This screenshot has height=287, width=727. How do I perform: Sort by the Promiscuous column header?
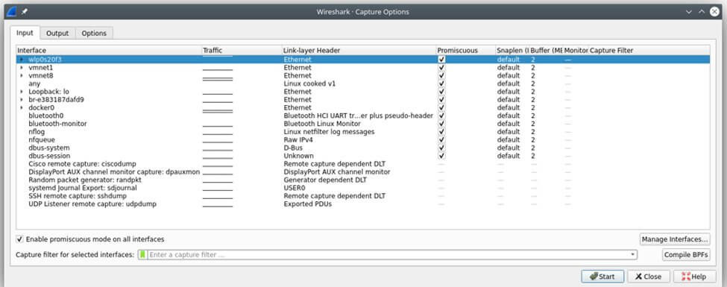(466, 50)
